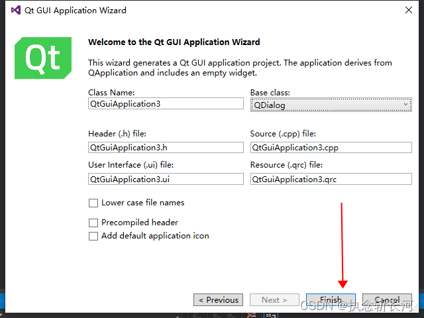Viewport: 424px width, 318px height.
Task: Close the Qt GUI Application Wizard
Action: coord(409,10)
